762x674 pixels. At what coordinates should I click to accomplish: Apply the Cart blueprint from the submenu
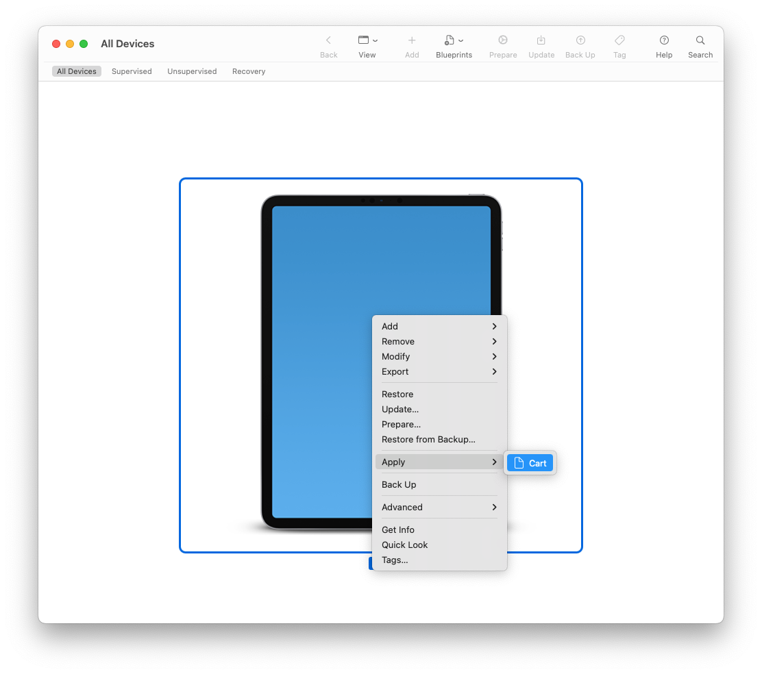click(530, 463)
